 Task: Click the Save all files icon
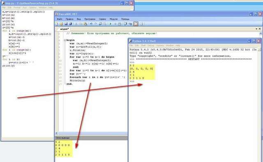point(71,24)
